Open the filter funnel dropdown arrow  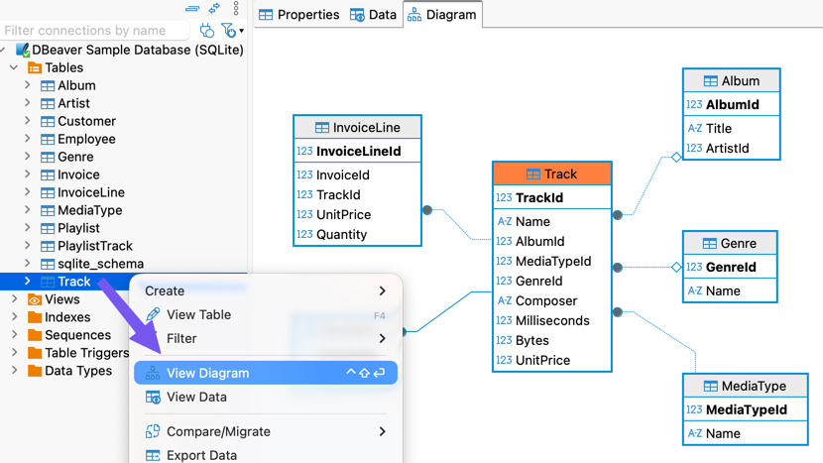pyautogui.click(x=241, y=32)
